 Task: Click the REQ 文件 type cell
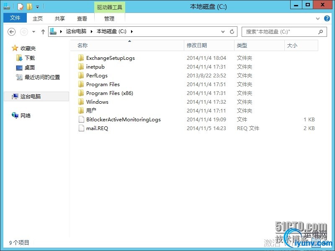(x=248, y=128)
